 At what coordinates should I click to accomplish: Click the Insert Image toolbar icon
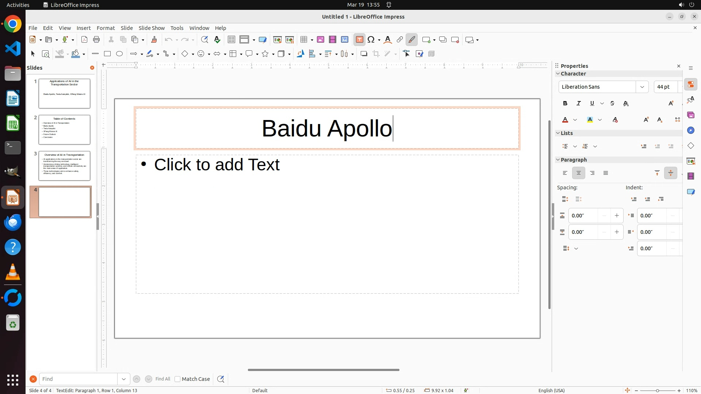point(321,40)
